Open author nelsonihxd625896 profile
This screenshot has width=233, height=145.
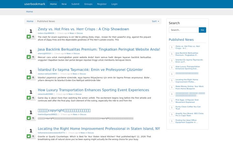click(45, 94)
